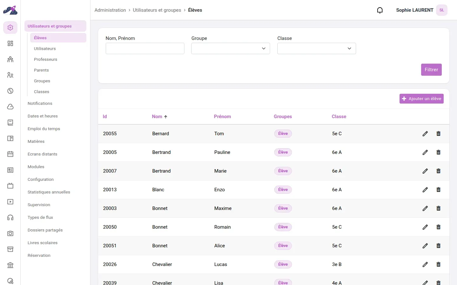Open Livres scolaires in the side menu
This screenshot has width=457, height=285.
43,243
